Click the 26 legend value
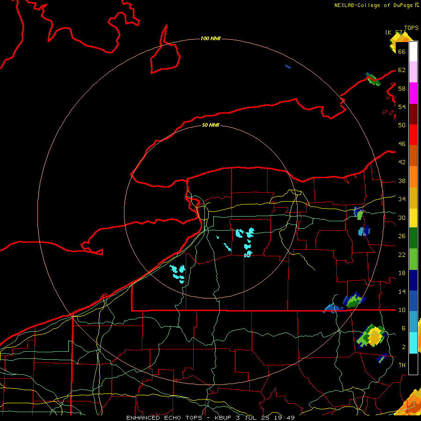 click(x=402, y=236)
